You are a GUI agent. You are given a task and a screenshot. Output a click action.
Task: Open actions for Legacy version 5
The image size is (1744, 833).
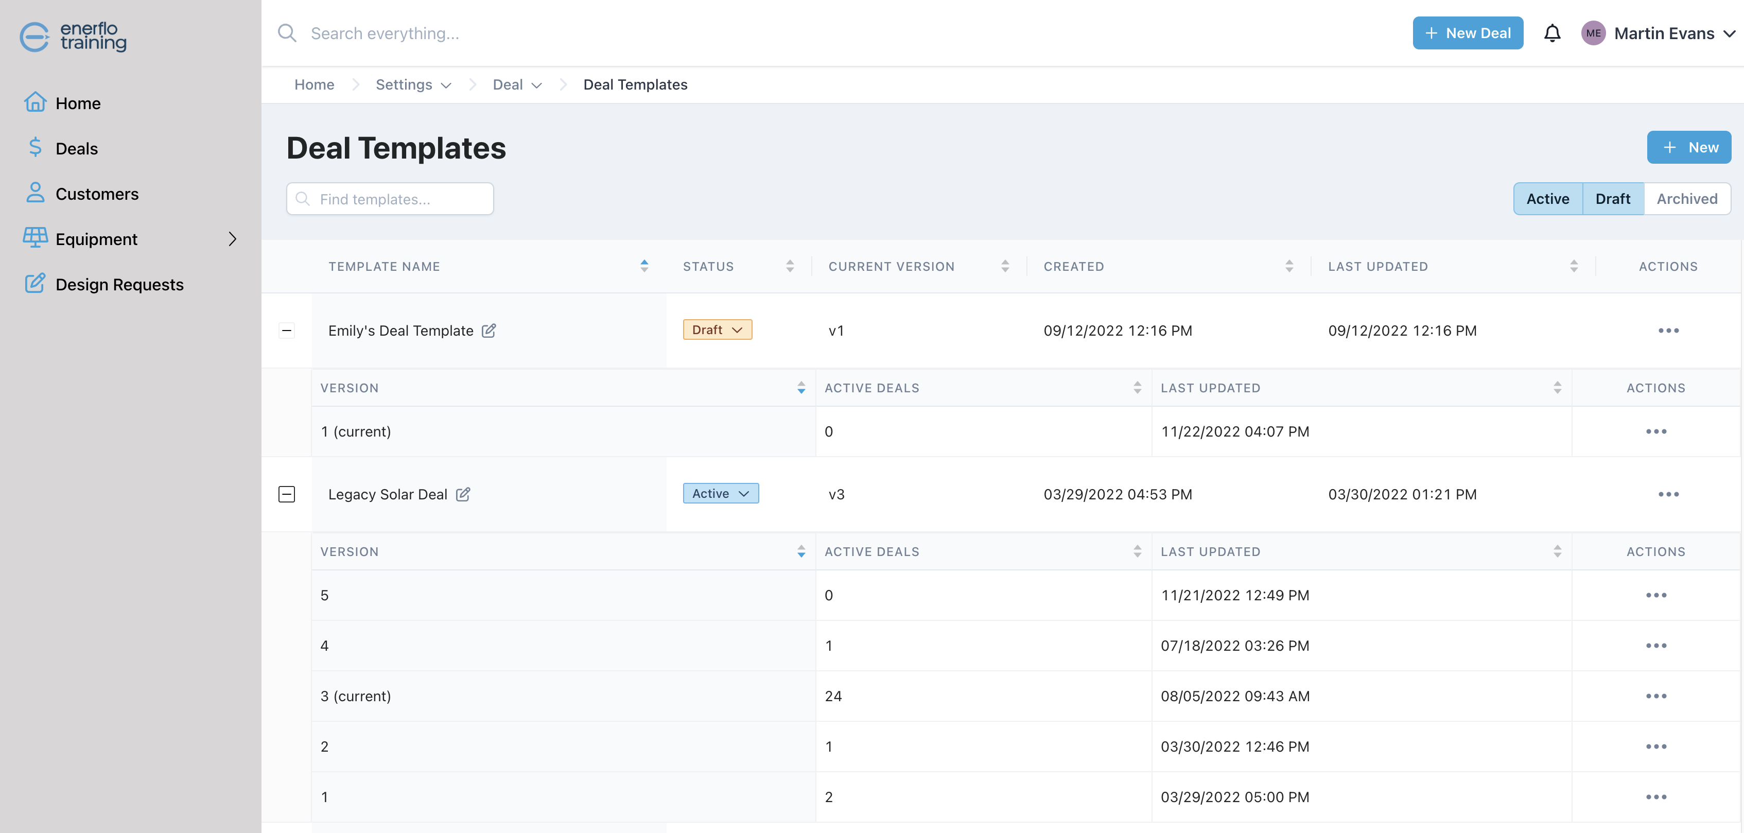tap(1656, 595)
